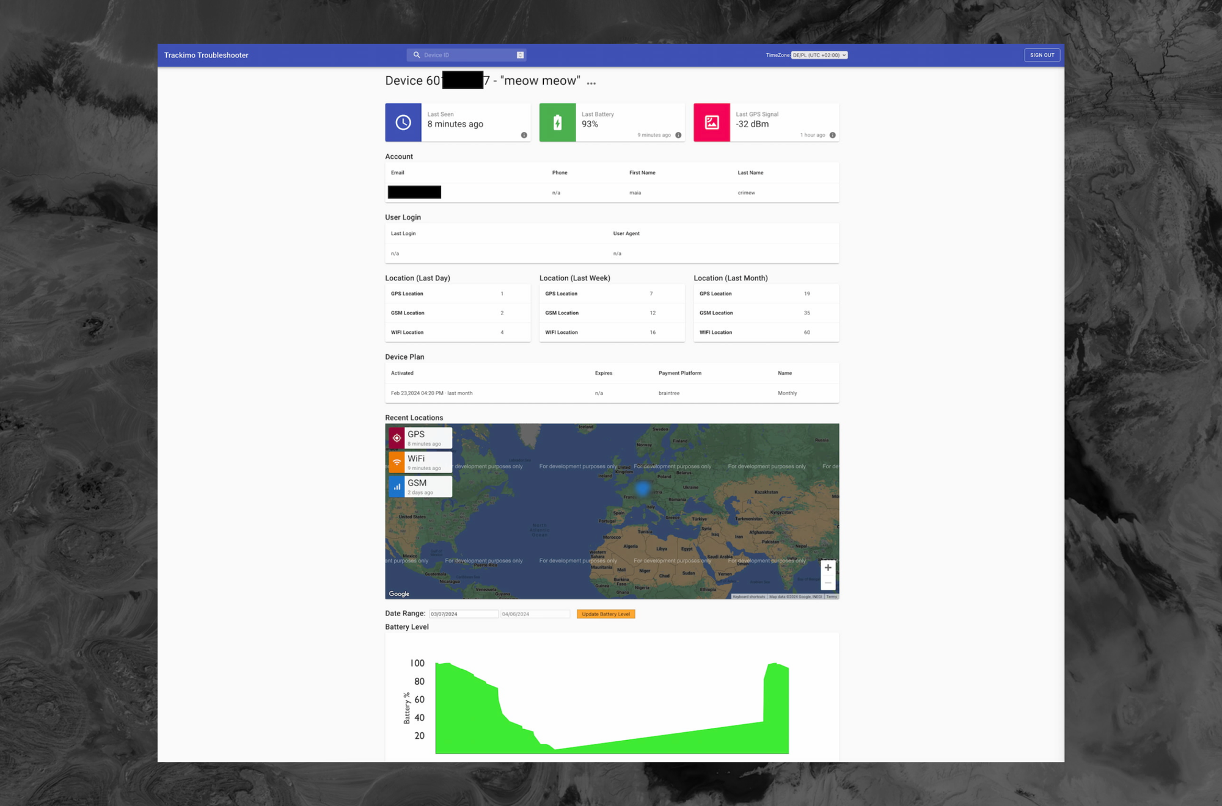Viewport: 1222px width, 806px height.
Task: Click the battery icon on the Last Battery card
Action: [558, 122]
